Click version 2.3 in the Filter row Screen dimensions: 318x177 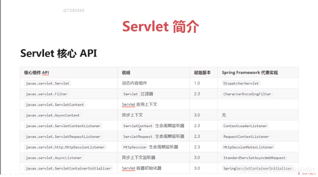(x=197, y=94)
